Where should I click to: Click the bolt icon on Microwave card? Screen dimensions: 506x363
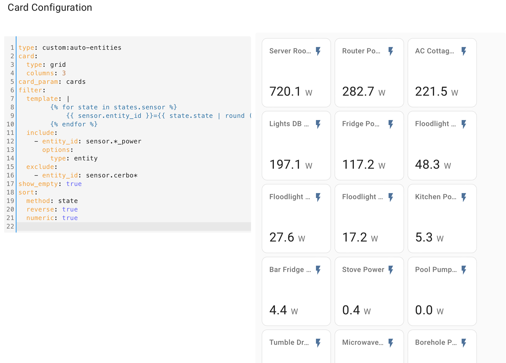click(390, 342)
